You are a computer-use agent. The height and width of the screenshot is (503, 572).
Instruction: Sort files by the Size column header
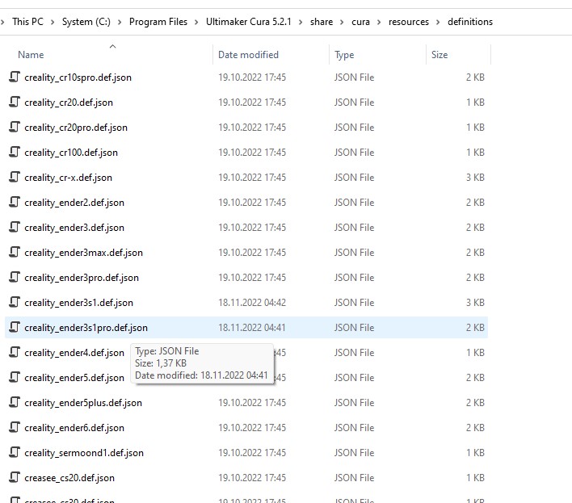pyautogui.click(x=440, y=55)
